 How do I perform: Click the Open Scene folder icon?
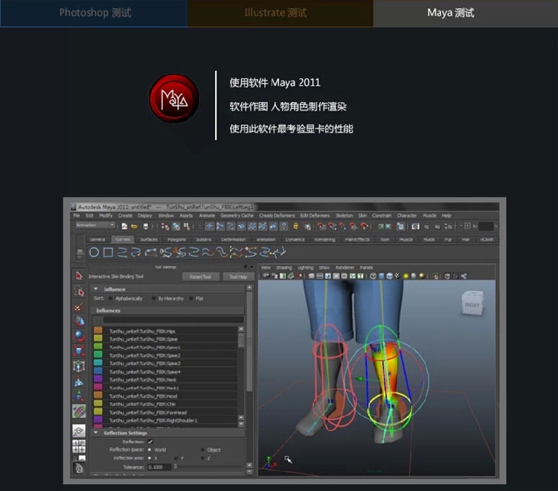(134, 227)
